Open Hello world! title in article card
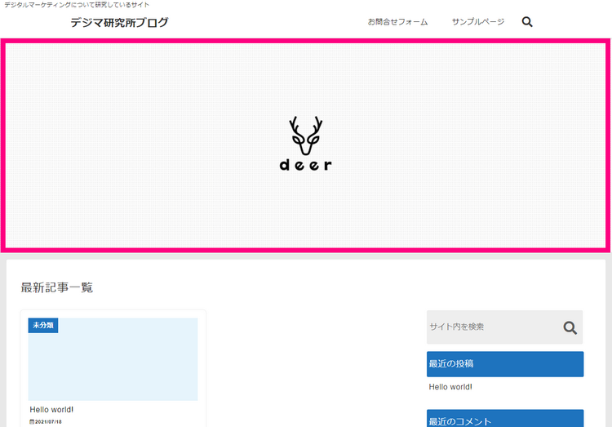 point(51,409)
